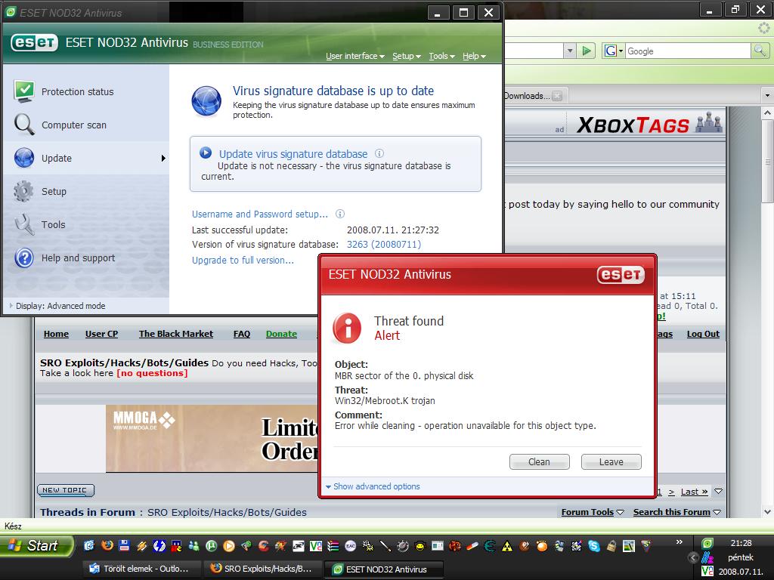Image resolution: width=774 pixels, height=580 pixels.
Task: Close the Downloads browser tab
Action: pyautogui.click(x=557, y=96)
